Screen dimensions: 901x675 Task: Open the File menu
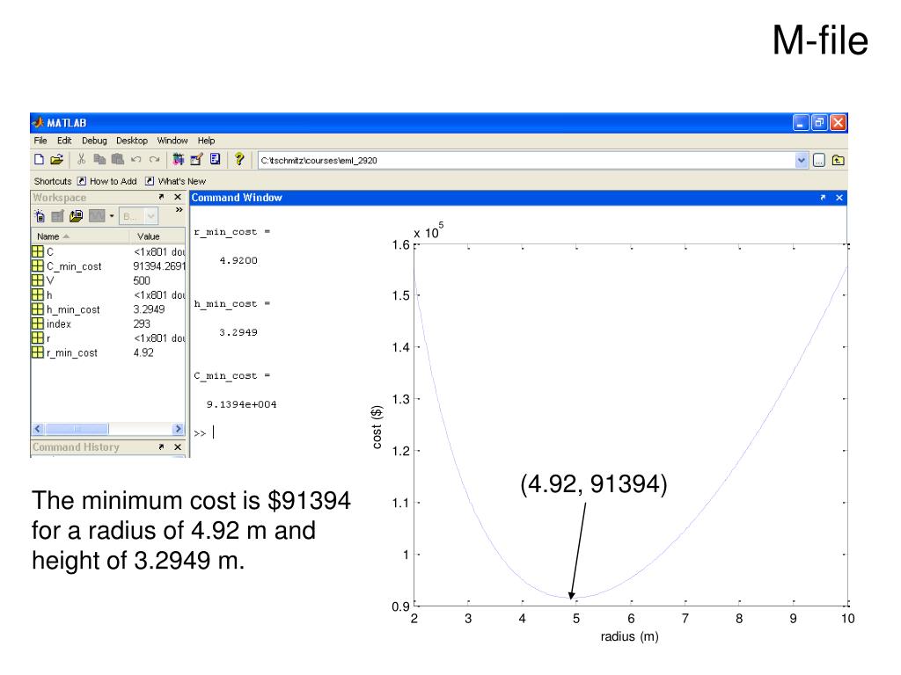tap(40, 141)
